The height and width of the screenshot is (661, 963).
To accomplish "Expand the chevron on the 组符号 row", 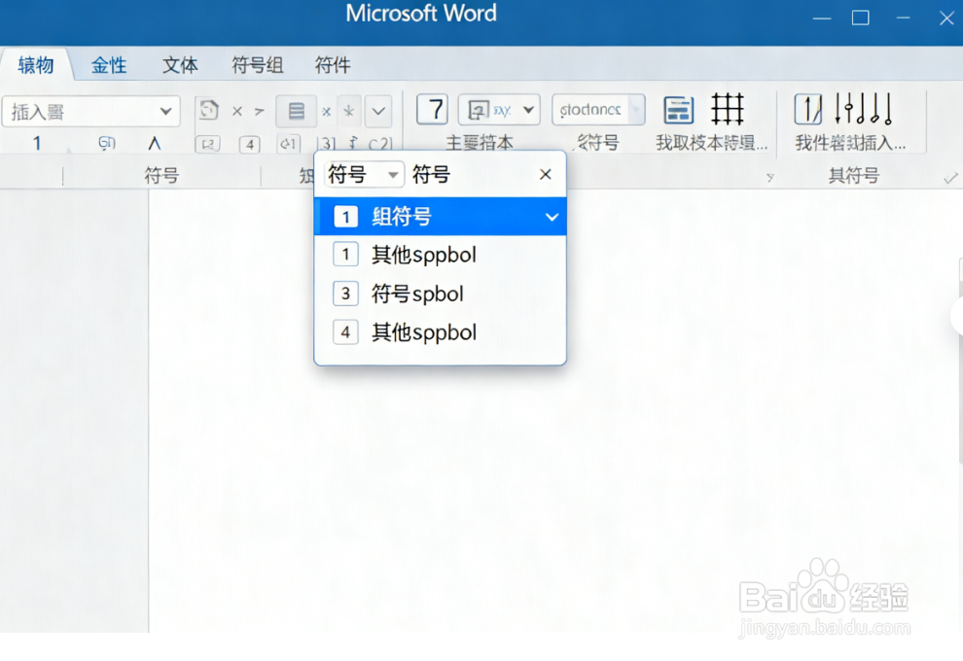I will click(x=552, y=217).
